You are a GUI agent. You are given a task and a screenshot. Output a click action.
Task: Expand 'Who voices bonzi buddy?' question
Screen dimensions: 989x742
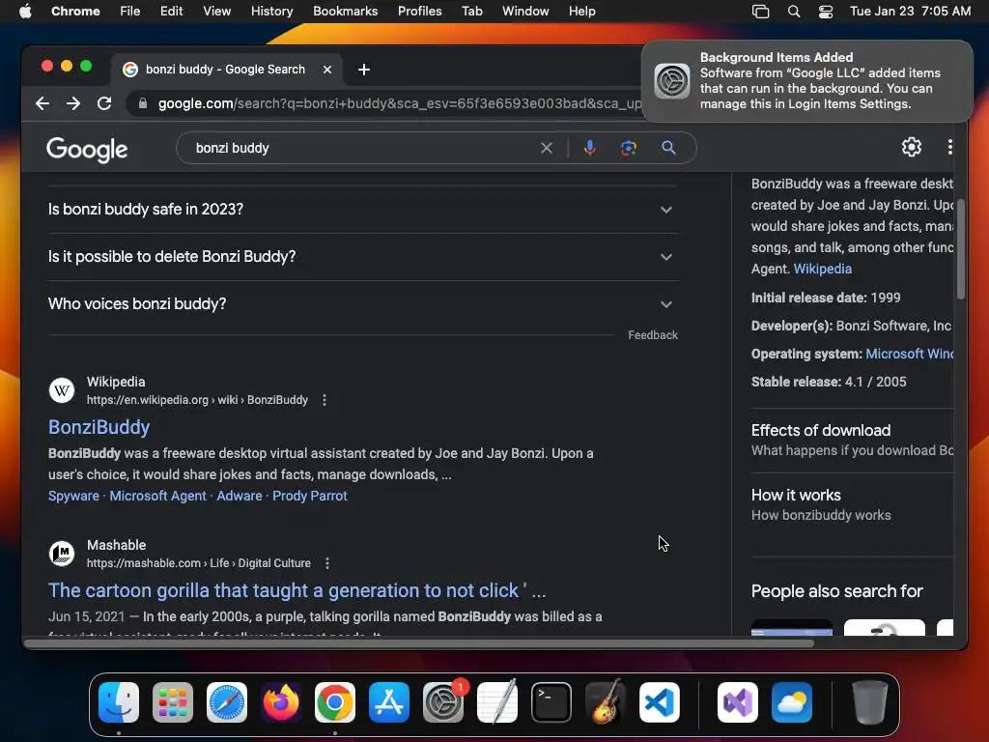[363, 304]
